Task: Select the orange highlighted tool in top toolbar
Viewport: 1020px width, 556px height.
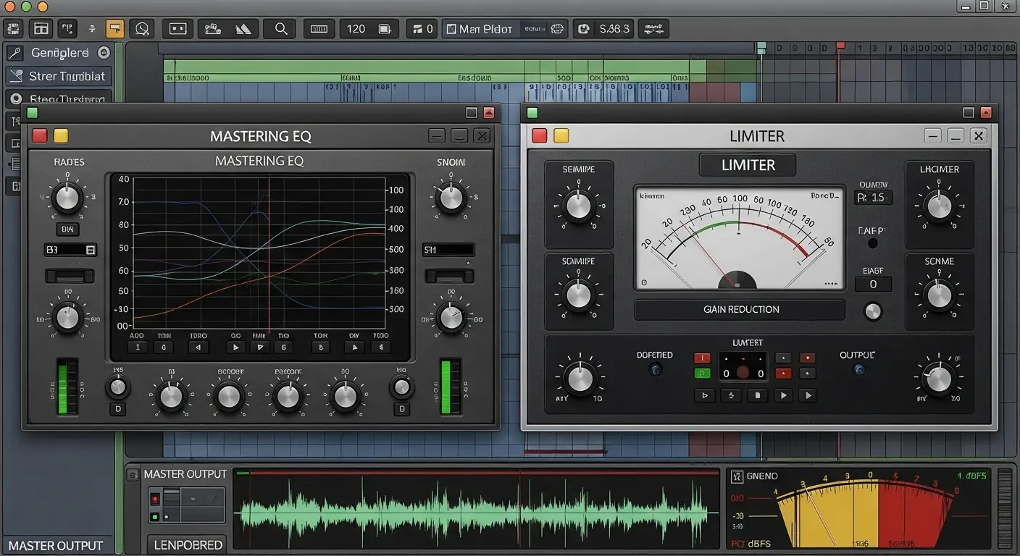Action: pos(114,29)
